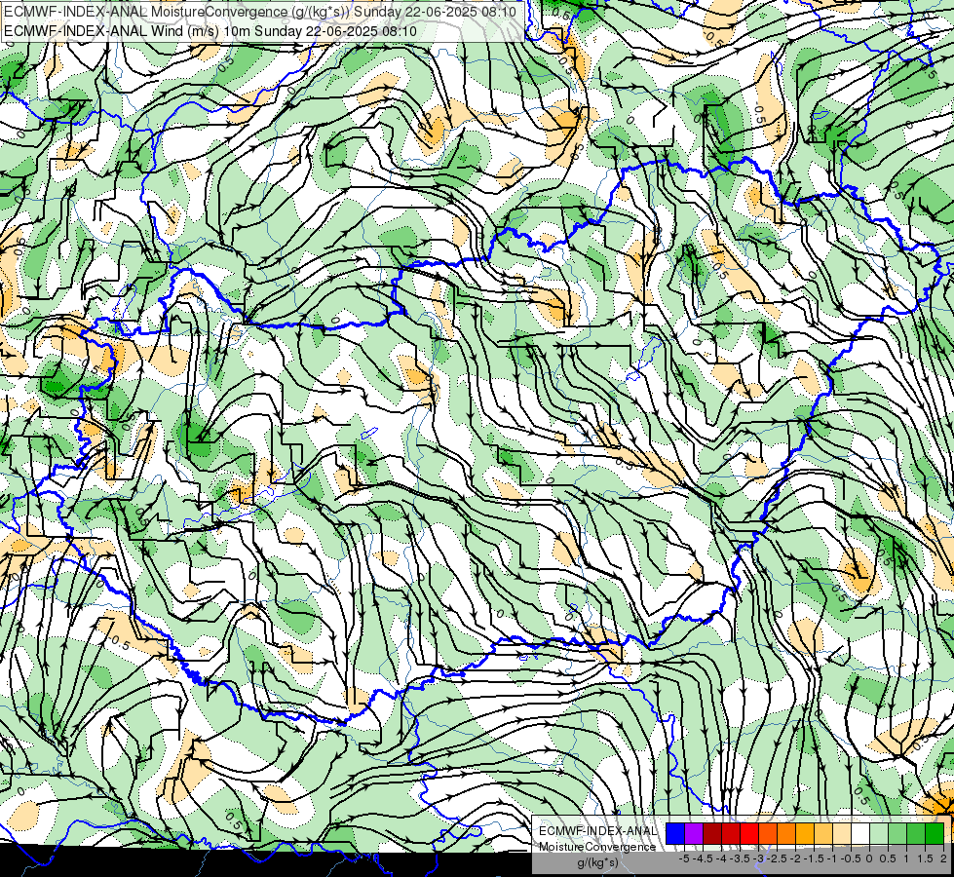Click the 2 tick label at the legend end
The width and height of the screenshot is (954, 877).
point(943,858)
